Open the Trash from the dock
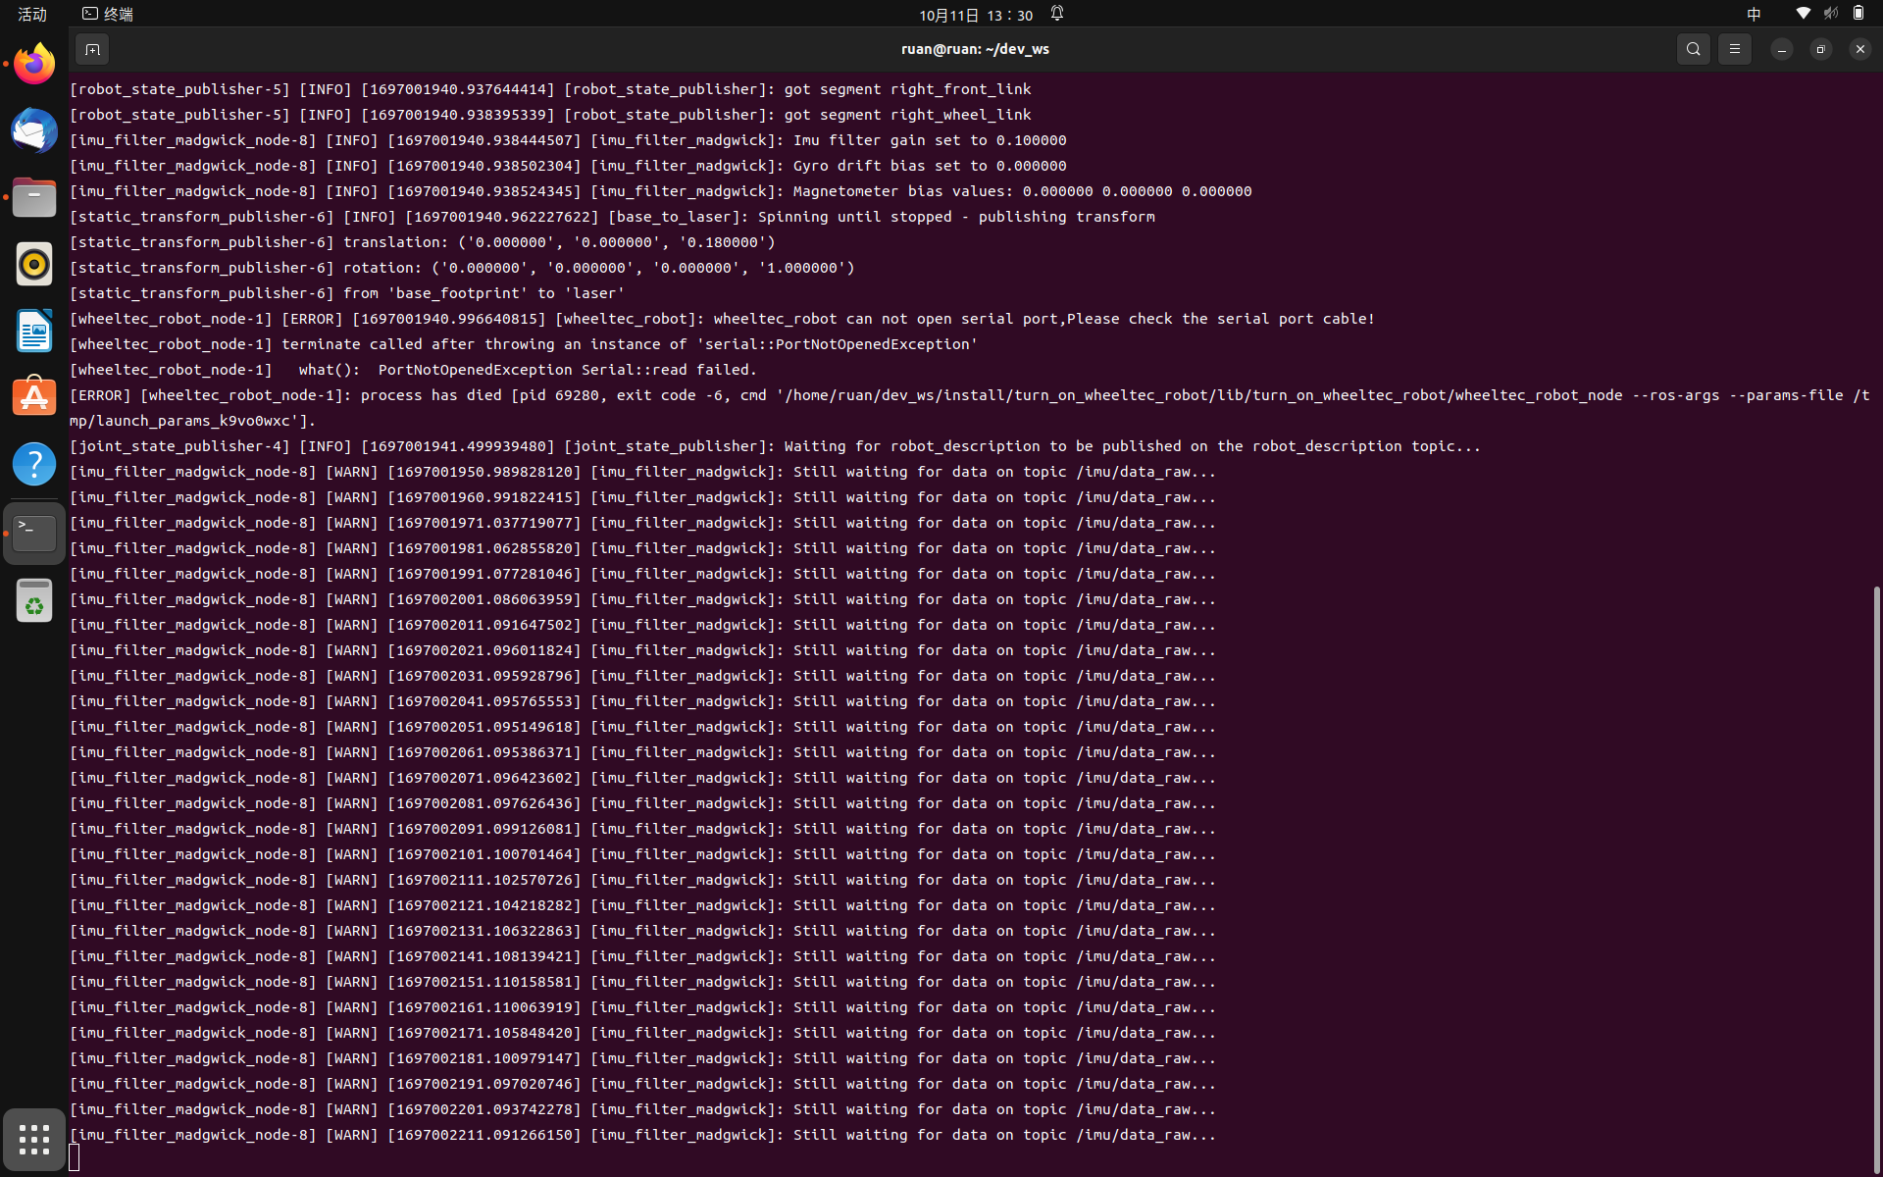1883x1177 pixels. [34, 600]
